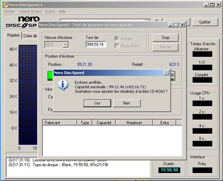Screen dimensions: 223x181
Task: Click the Stop button in overburn test window
Action: pyautogui.click(x=166, y=38)
